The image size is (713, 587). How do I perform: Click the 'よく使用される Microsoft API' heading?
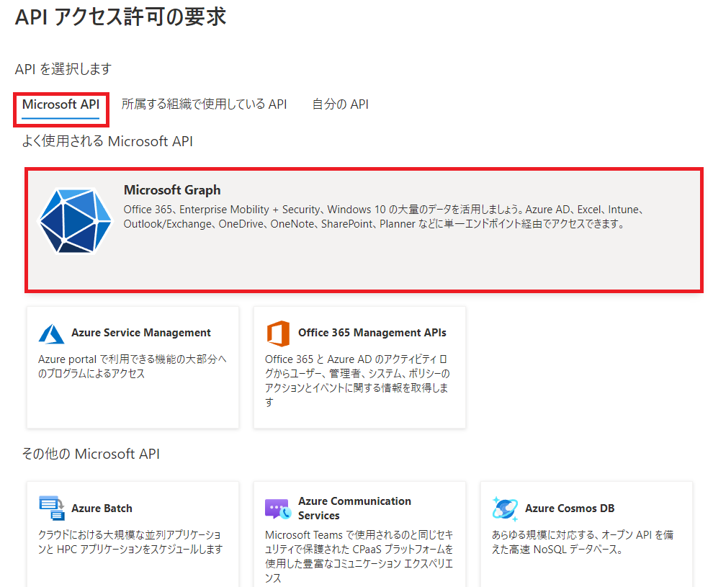107,141
